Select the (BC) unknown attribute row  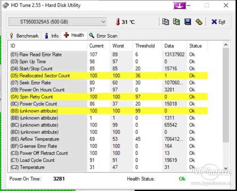click(x=109, y=125)
